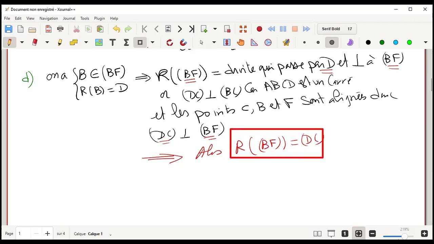
Task: Go to the previous page
Action: click(156, 29)
